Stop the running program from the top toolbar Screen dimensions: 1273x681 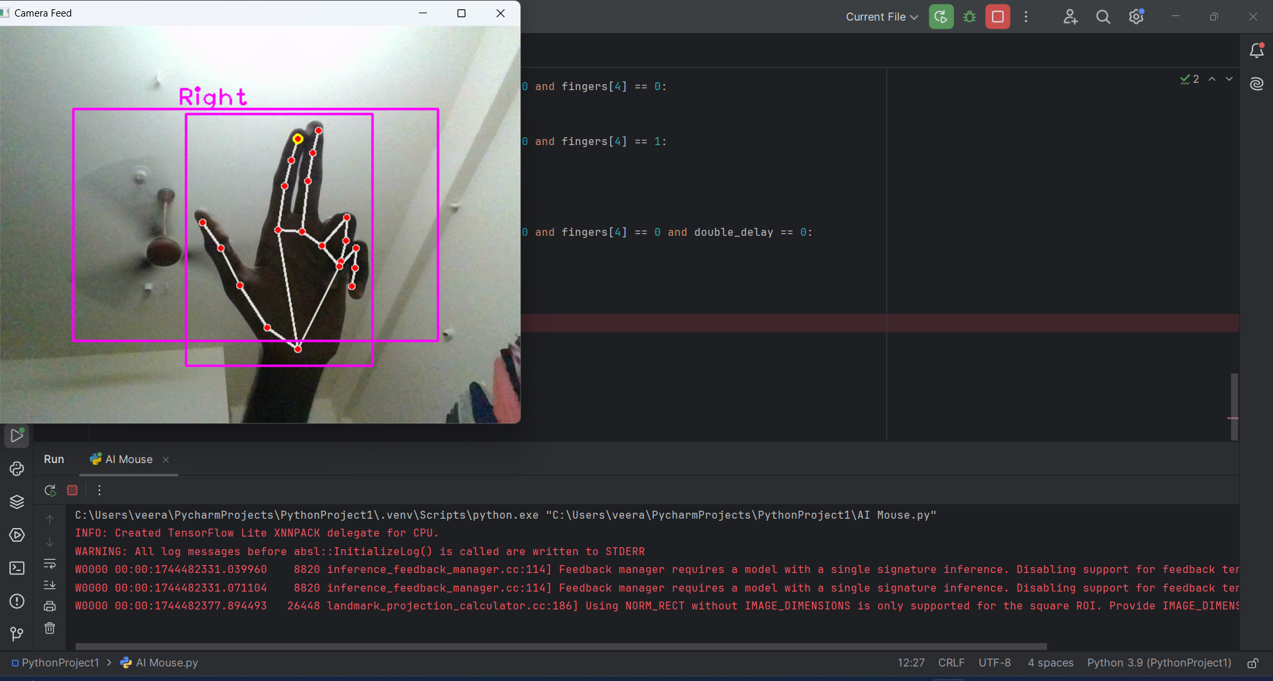(997, 17)
